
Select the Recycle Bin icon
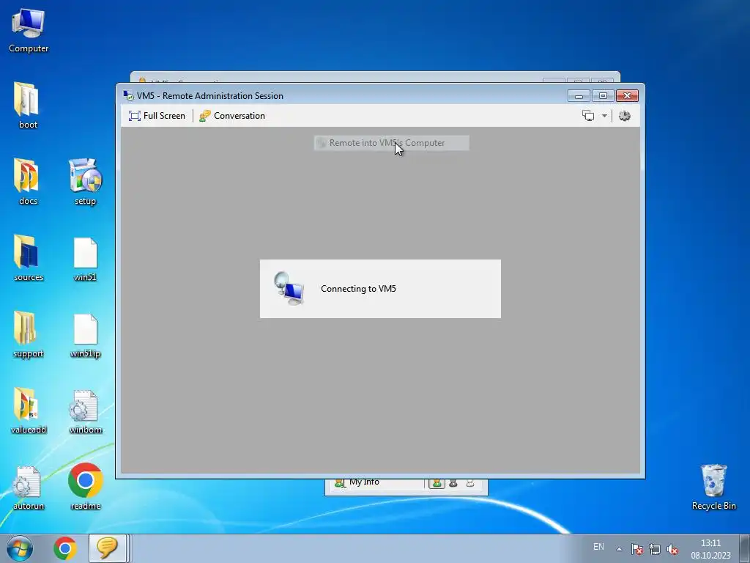(x=713, y=487)
